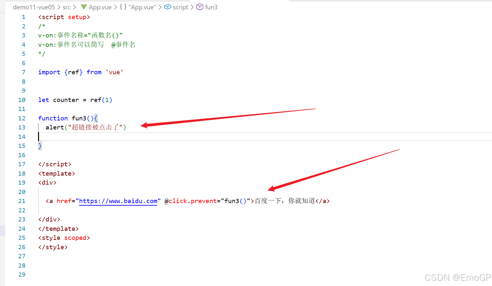Screen dimensions: 492x286
Task: Open demo11-vue05 in the breadcrumb path
Action: tap(34, 7)
